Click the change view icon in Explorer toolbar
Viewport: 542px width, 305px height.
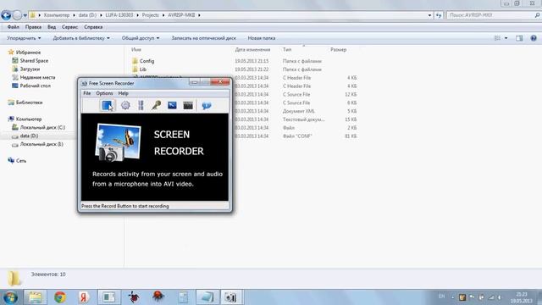coord(497,38)
